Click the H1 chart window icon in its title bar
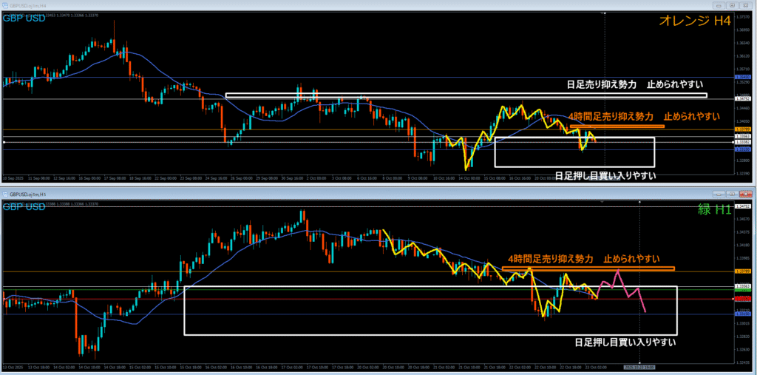The height and width of the screenshot is (375, 757). [x=6, y=194]
